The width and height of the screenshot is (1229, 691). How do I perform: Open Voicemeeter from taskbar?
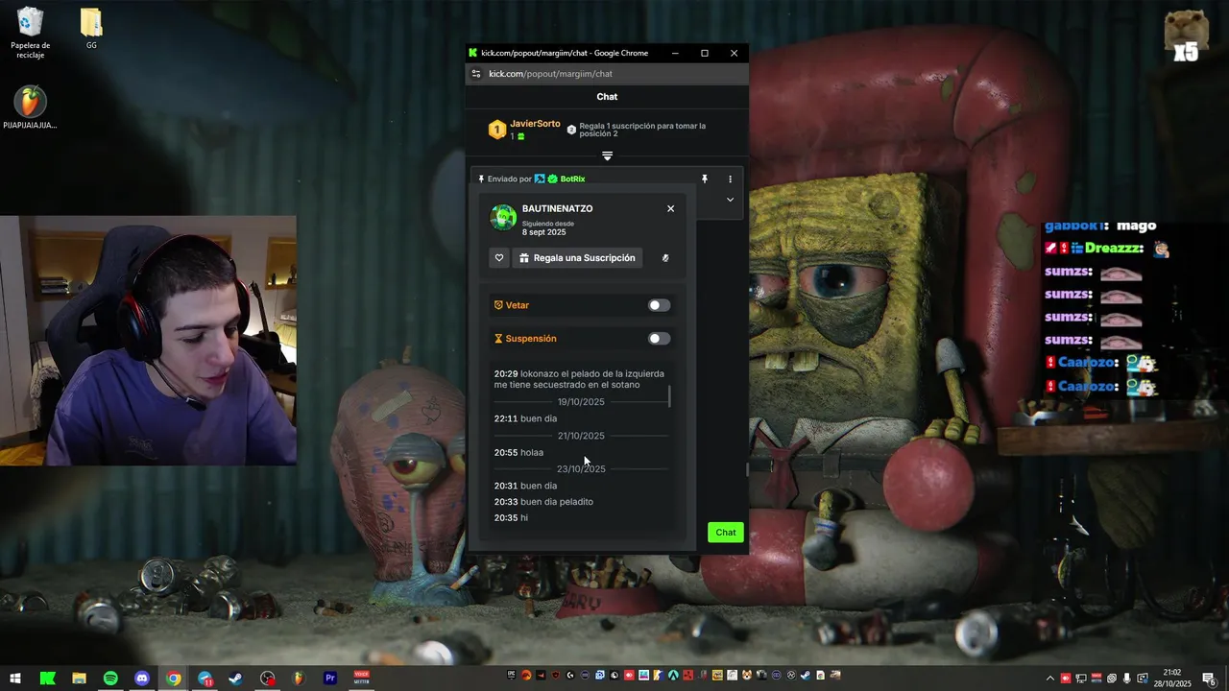[362, 679]
